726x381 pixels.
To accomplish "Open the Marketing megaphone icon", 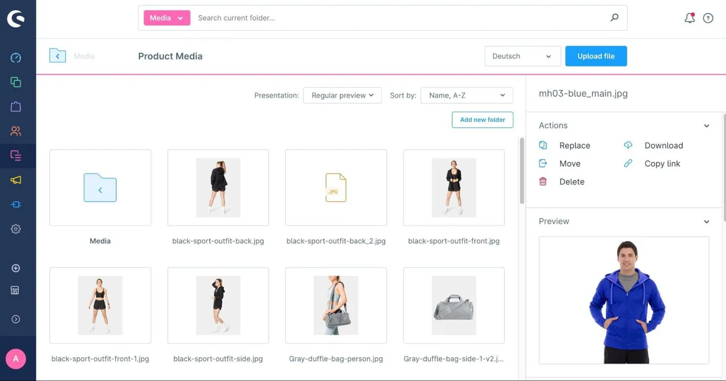I will click(16, 180).
